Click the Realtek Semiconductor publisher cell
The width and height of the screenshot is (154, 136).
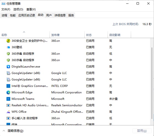coord(67,105)
